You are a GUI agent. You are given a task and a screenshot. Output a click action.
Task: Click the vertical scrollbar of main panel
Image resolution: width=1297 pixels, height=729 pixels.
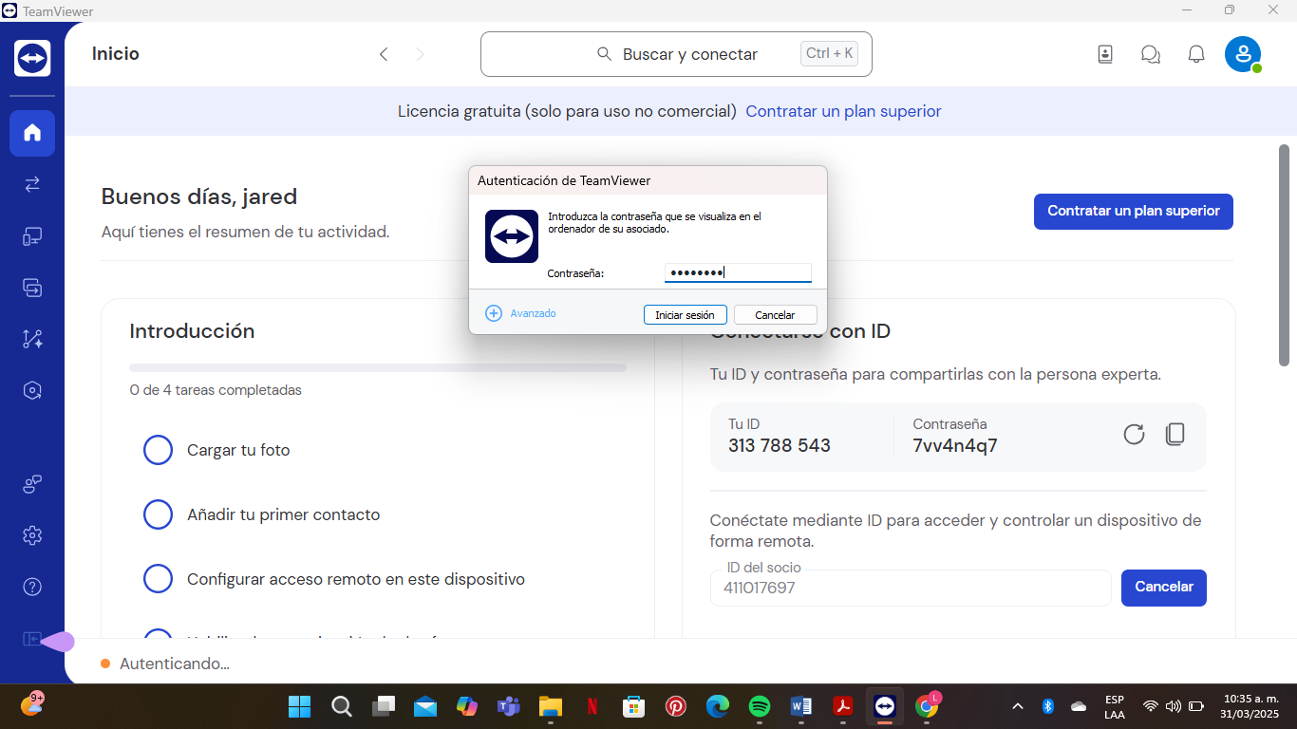click(x=1284, y=254)
